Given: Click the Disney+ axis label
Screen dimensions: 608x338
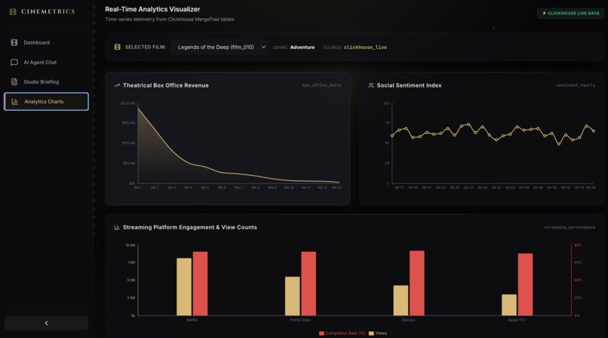Looking at the screenshot, I should pyautogui.click(x=409, y=320).
